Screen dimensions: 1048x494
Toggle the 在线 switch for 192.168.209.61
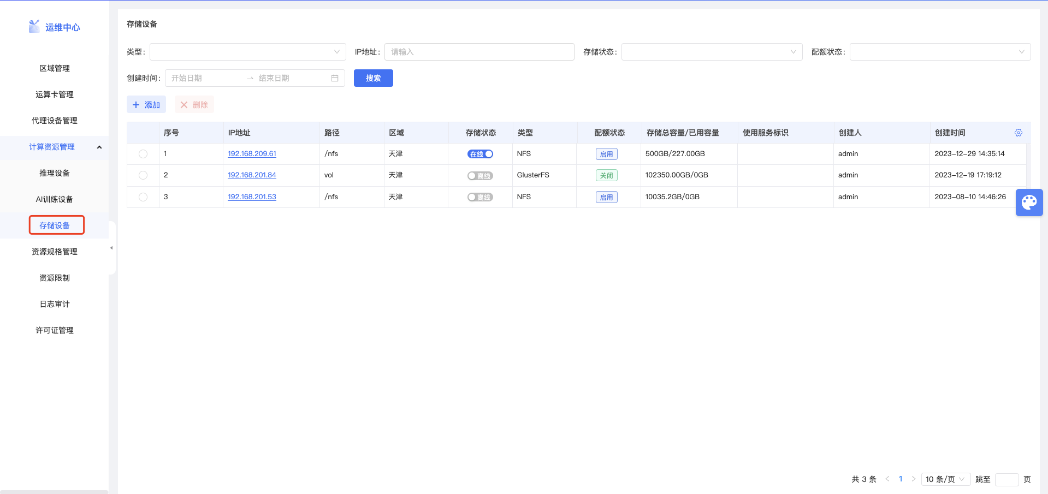tap(480, 154)
